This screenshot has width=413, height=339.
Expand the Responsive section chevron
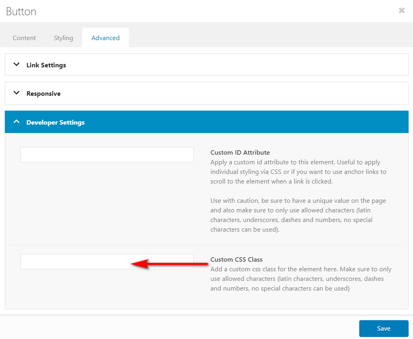(x=16, y=93)
